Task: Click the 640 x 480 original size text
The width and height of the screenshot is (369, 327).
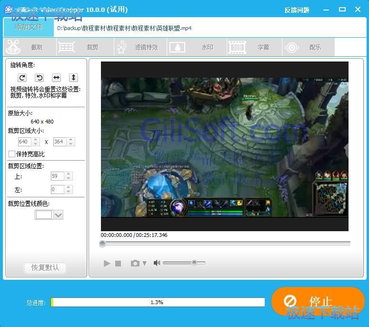Action: point(42,122)
